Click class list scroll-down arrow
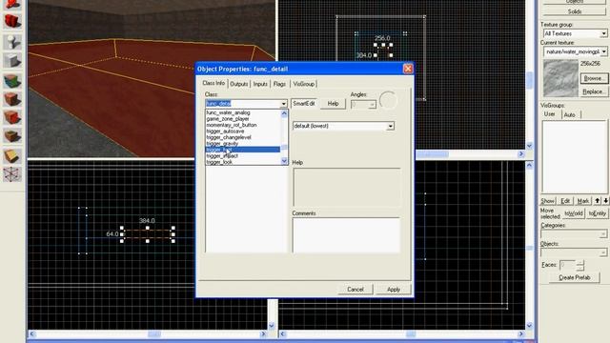 284,161
